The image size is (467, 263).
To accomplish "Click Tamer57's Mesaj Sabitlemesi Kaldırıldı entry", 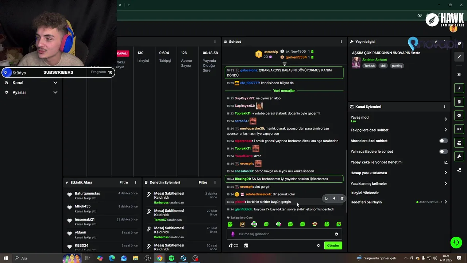I will (x=182, y=215).
